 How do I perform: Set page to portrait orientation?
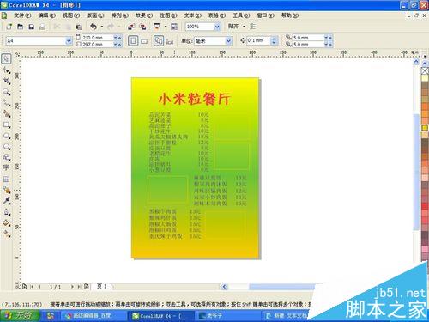133,41
